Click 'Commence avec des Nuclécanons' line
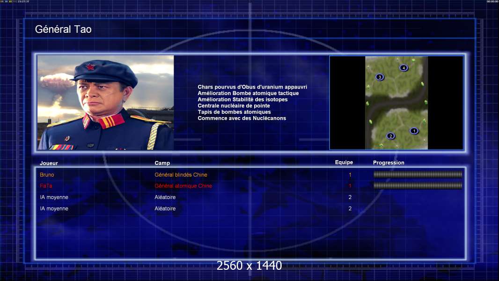Viewport: 499px width, 281px height. [x=242, y=118]
